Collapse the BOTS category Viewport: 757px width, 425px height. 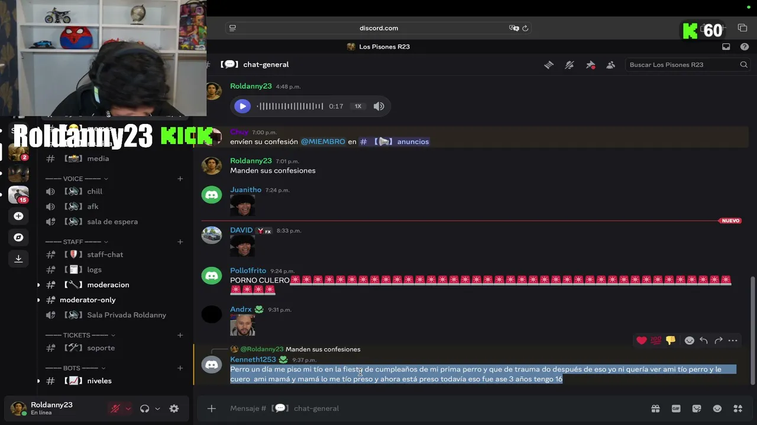coord(76,368)
